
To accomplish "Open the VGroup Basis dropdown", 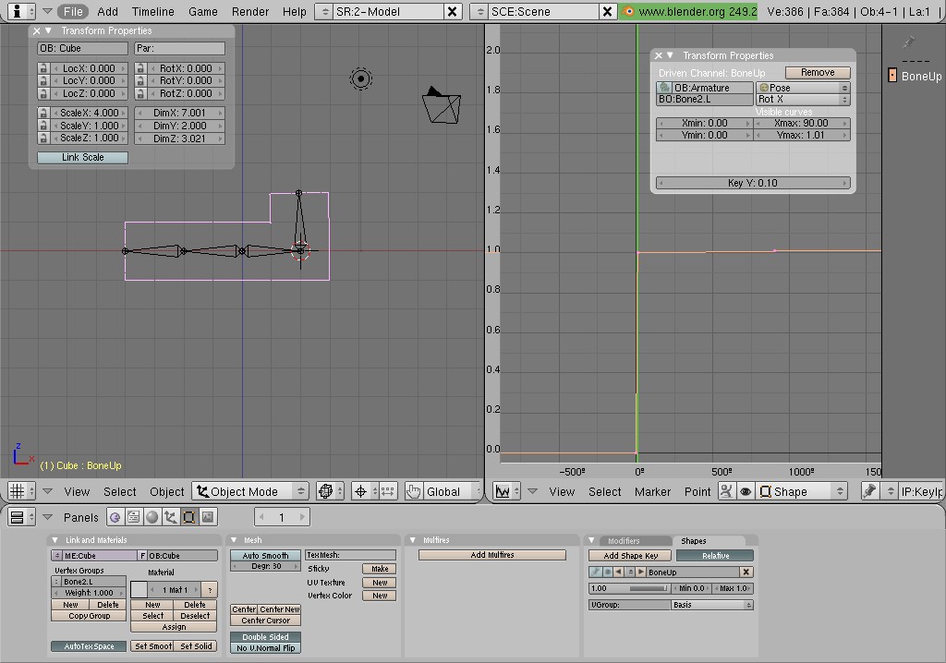I will click(x=712, y=605).
